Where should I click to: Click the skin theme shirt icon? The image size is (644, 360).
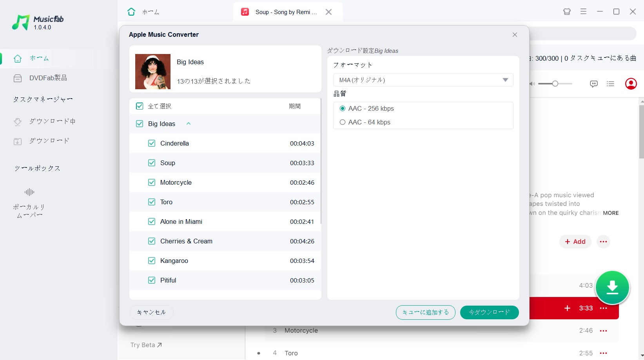tap(567, 12)
